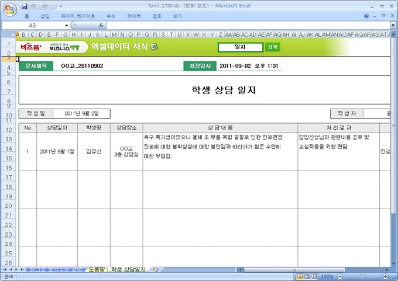Select the cell with OO고_20110902
The width and height of the screenshot is (398, 281).
click(x=82, y=66)
